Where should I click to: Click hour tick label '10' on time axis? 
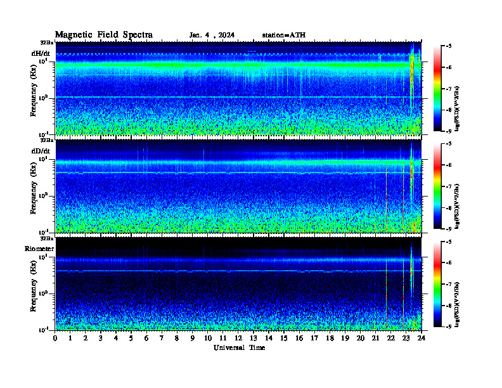[x=208, y=338]
